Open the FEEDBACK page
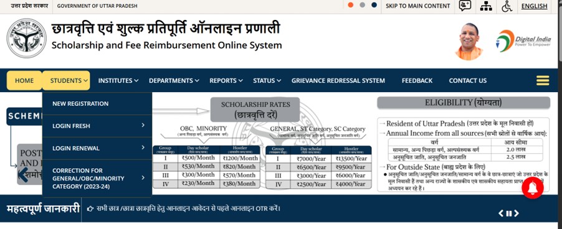This screenshot has width=562, height=229. click(x=417, y=81)
